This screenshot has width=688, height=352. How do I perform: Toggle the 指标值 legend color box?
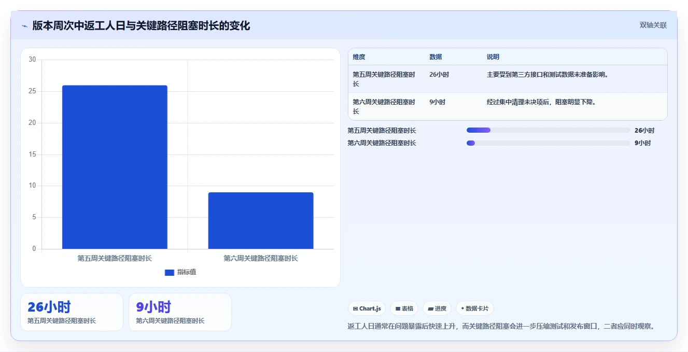coord(170,273)
